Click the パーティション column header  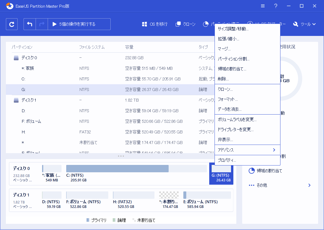pyautogui.click(x=22, y=47)
